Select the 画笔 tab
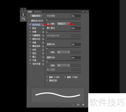Image resolution: width=126 pixels, height=112 pixels. coord(30,12)
